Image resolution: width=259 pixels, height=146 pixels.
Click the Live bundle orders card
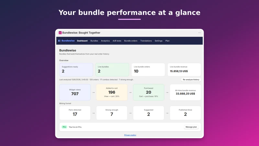(148, 69)
